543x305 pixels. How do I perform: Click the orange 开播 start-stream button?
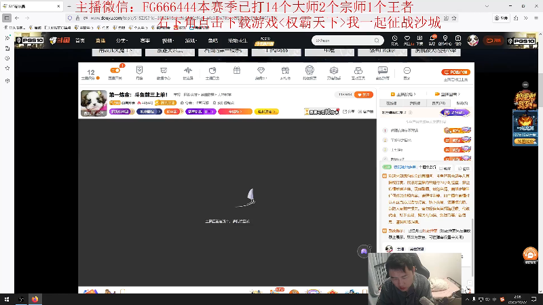494,41
